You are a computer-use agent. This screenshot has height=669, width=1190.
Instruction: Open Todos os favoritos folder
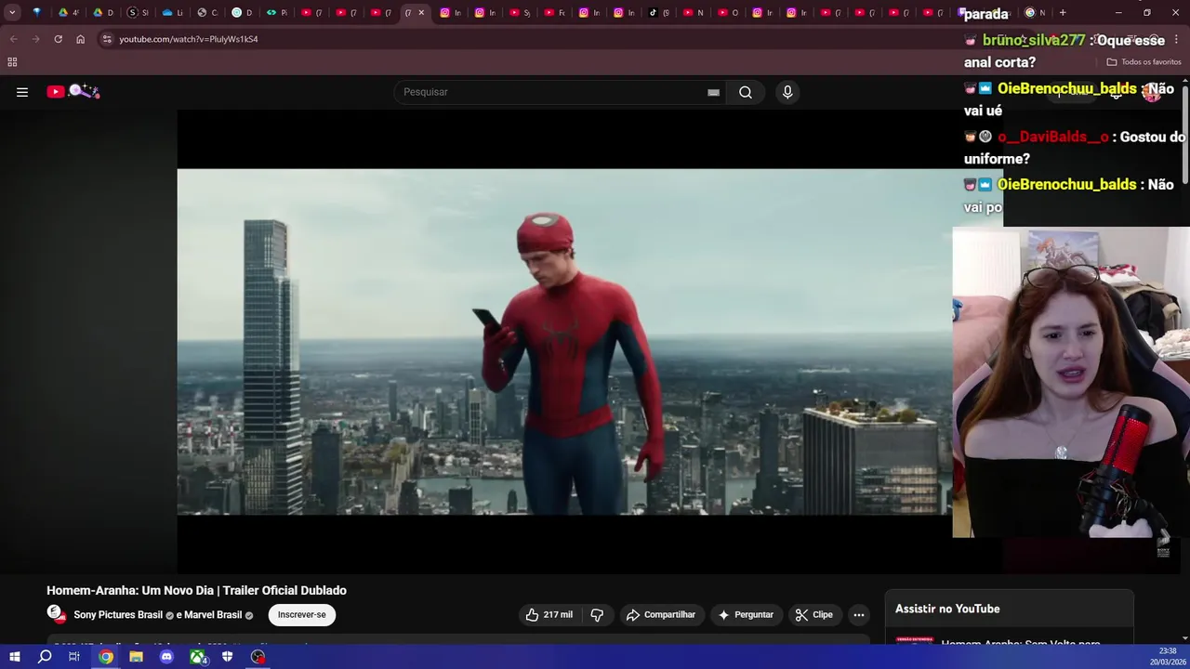click(x=1144, y=62)
